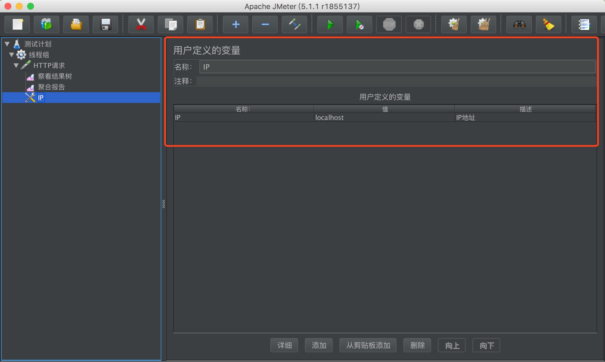Click the Shutdown X icon

click(x=418, y=24)
